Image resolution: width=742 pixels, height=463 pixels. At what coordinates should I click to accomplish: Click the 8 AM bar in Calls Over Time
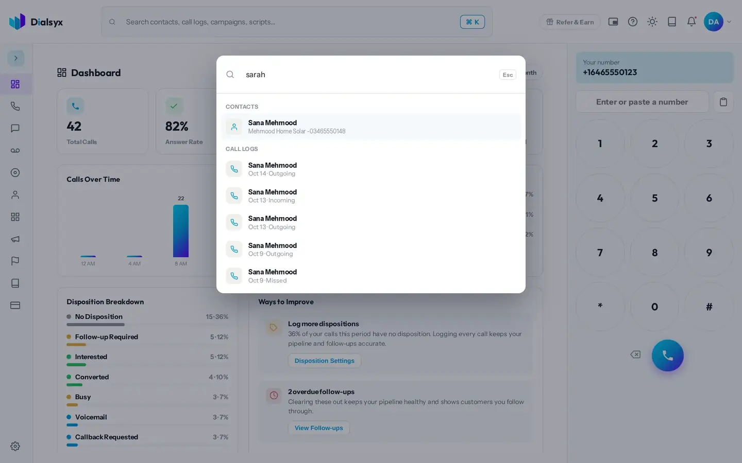coord(181,231)
